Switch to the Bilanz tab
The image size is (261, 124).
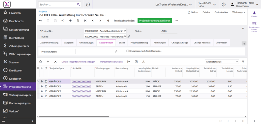coord(122,43)
